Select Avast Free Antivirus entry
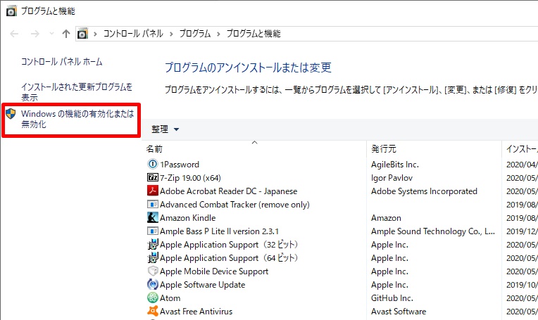The image size is (538, 320). (x=196, y=312)
